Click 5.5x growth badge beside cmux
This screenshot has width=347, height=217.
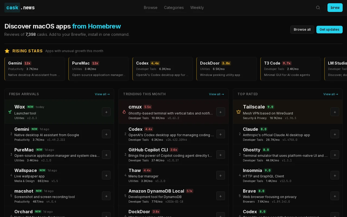tap(147, 107)
